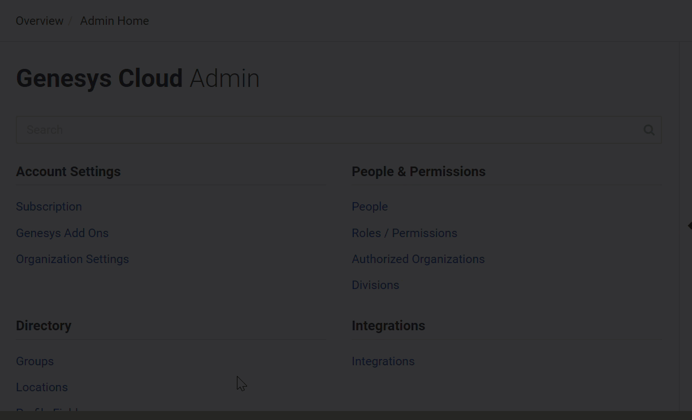Screen dimensions: 692x420
Task: Open the Divisions link
Action: pos(375,285)
